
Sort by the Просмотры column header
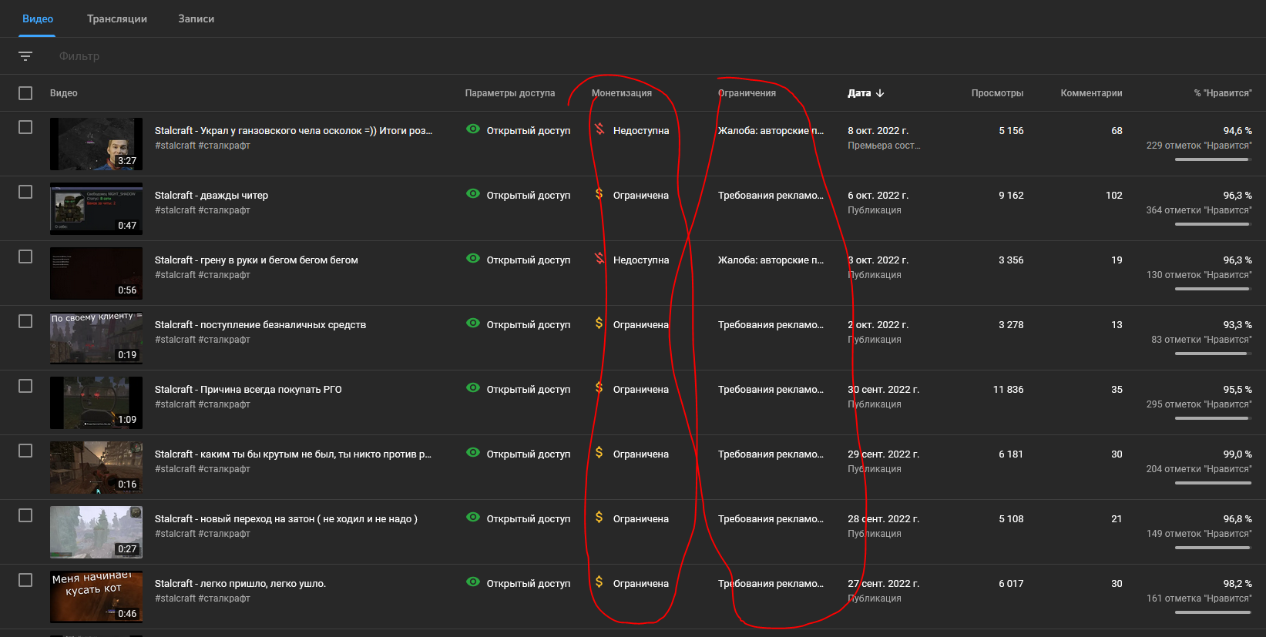(x=997, y=93)
